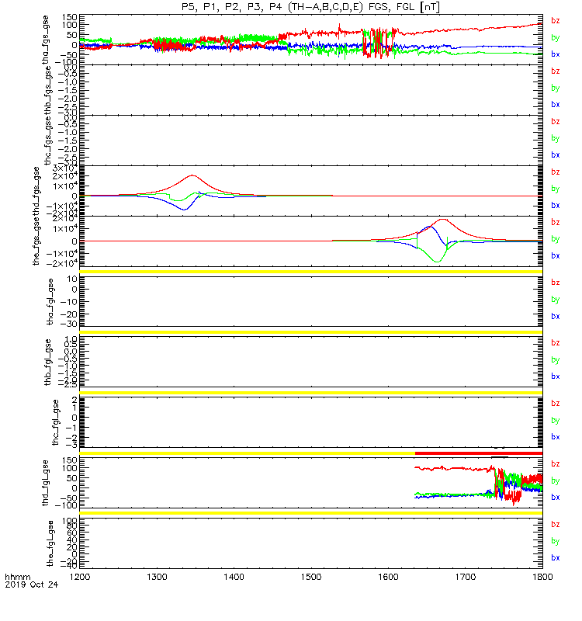Click the green "by" legend of the thd_fgl_gse panel
This screenshot has width=582, height=621.
556,480
